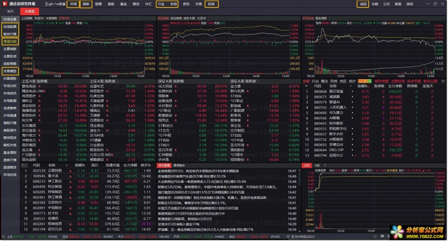448x241 pixels.
Task: Click the K marker beside 神工股份
Action: point(70,182)
